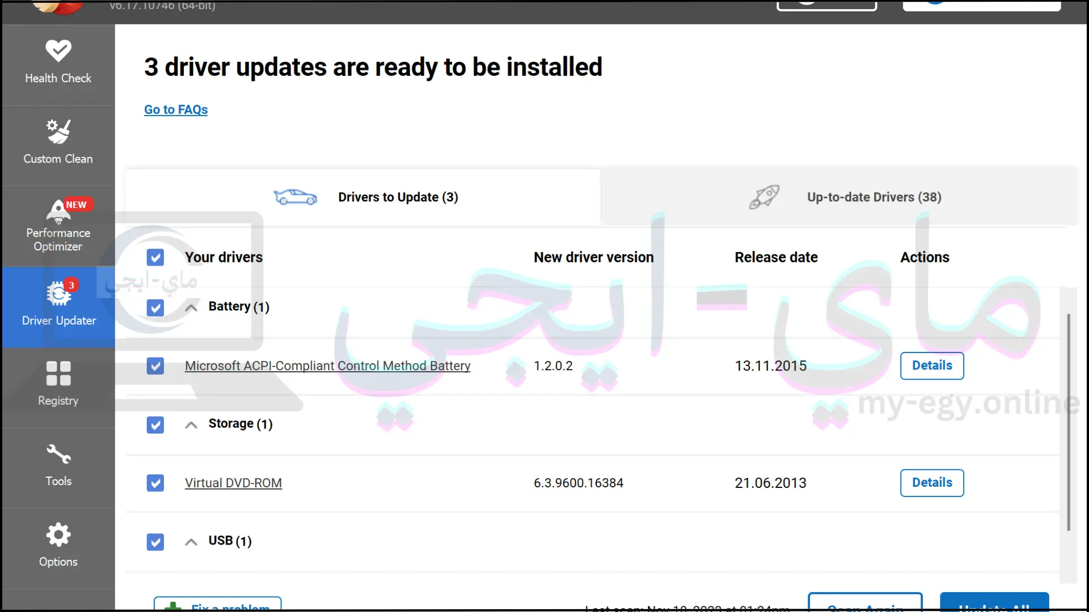This screenshot has height=612, width=1089.
Task: Click the Your drivers column header
Action: [223, 257]
